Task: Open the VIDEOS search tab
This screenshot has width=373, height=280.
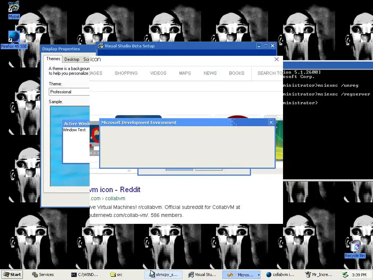Action: click(x=158, y=73)
